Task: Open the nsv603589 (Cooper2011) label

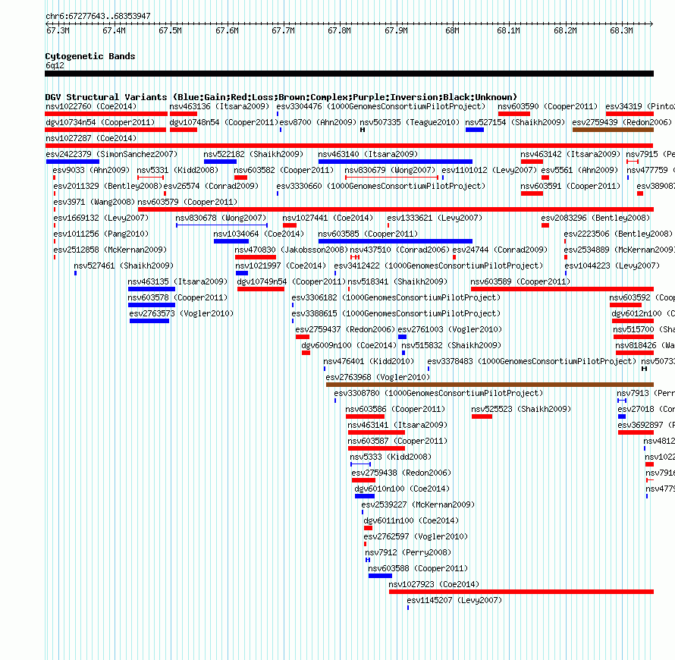Action: click(520, 281)
